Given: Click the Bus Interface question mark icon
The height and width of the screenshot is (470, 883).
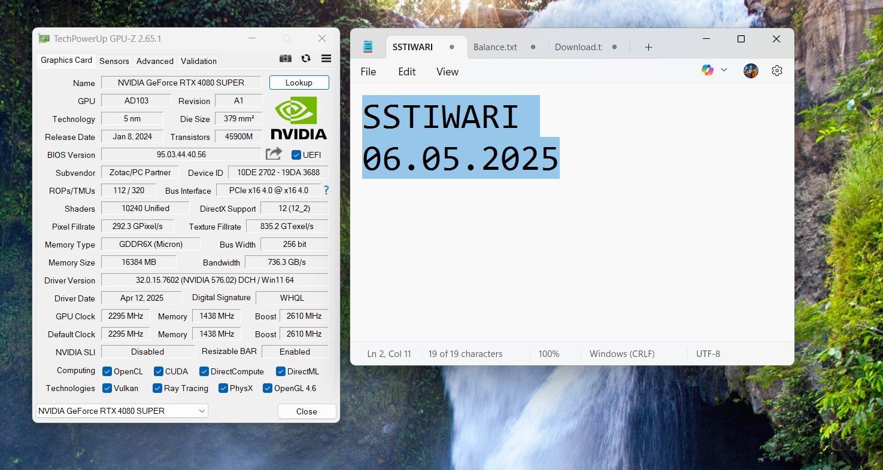Looking at the screenshot, I should click(x=326, y=190).
